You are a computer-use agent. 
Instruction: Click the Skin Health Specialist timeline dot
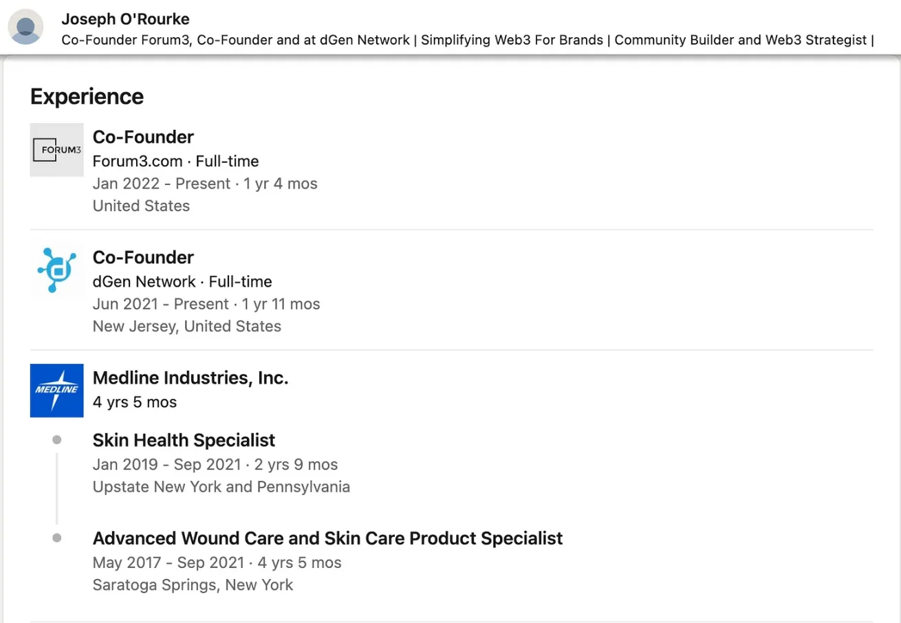click(x=56, y=440)
